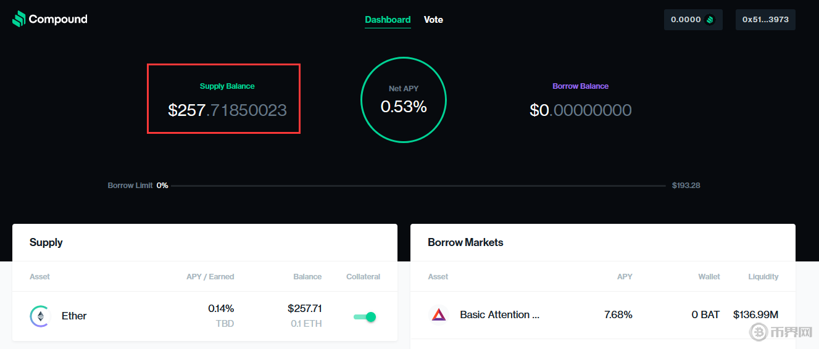Click the Borrow Balance amount
819x349 pixels.
[x=581, y=110]
